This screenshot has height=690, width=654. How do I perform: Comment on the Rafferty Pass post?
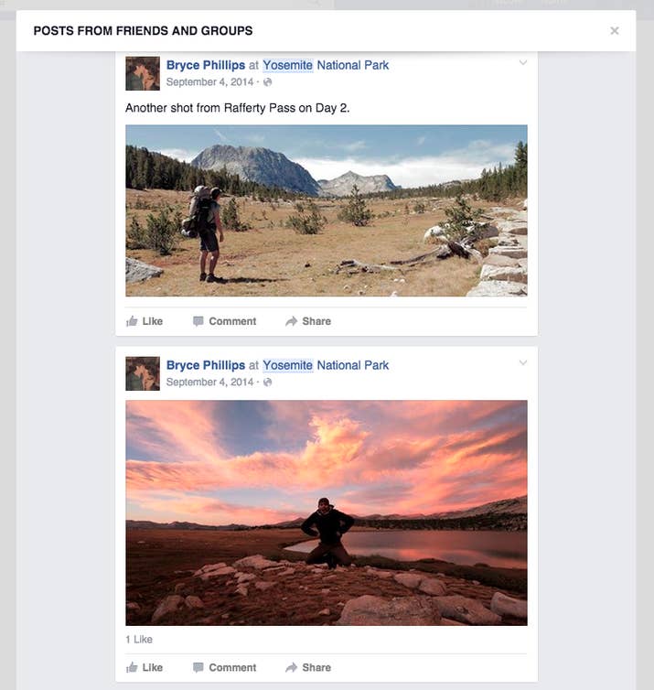click(224, 321)
